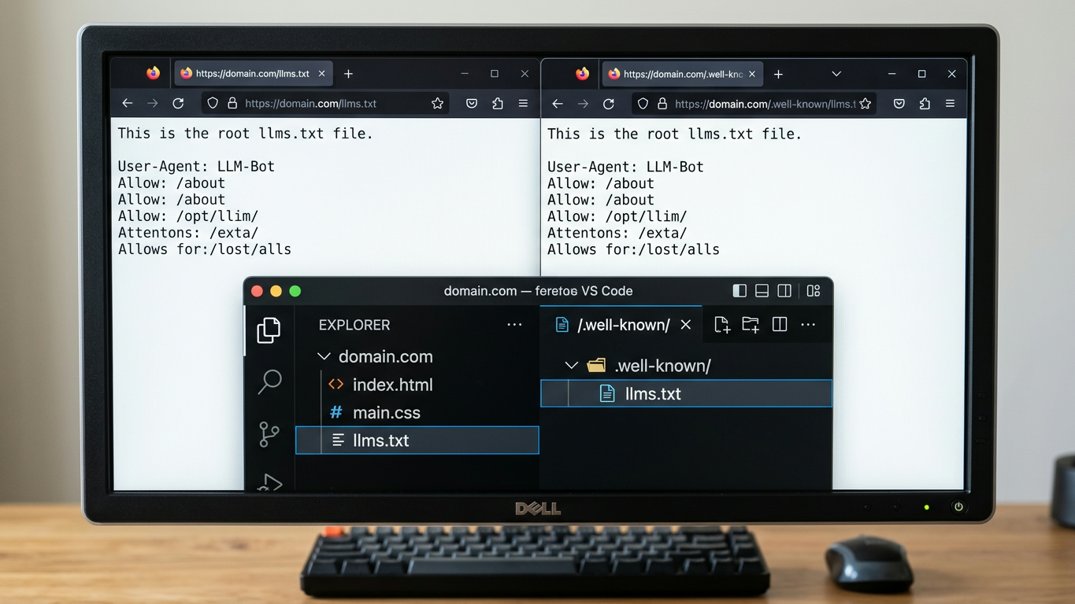Image resolution: width=1075 pixels, height=604 pixels.
Task: Go back in the domain.com/llms.txt Firefox window
Action: coord(128,103)
